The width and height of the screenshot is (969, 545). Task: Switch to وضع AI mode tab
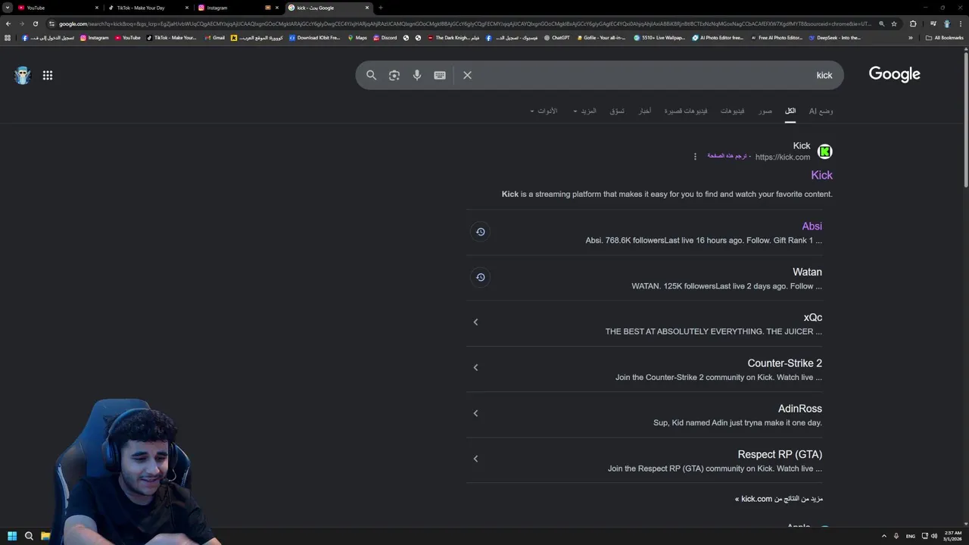tap(821, 111)
